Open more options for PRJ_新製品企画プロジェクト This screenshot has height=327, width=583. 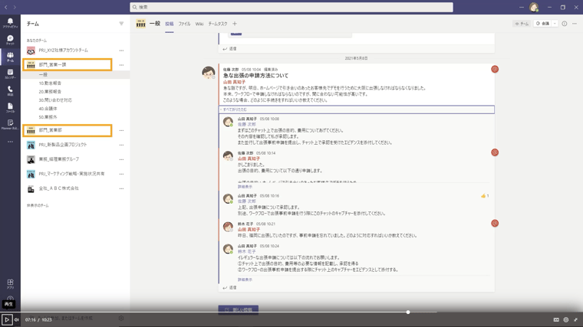click(121, 146)
